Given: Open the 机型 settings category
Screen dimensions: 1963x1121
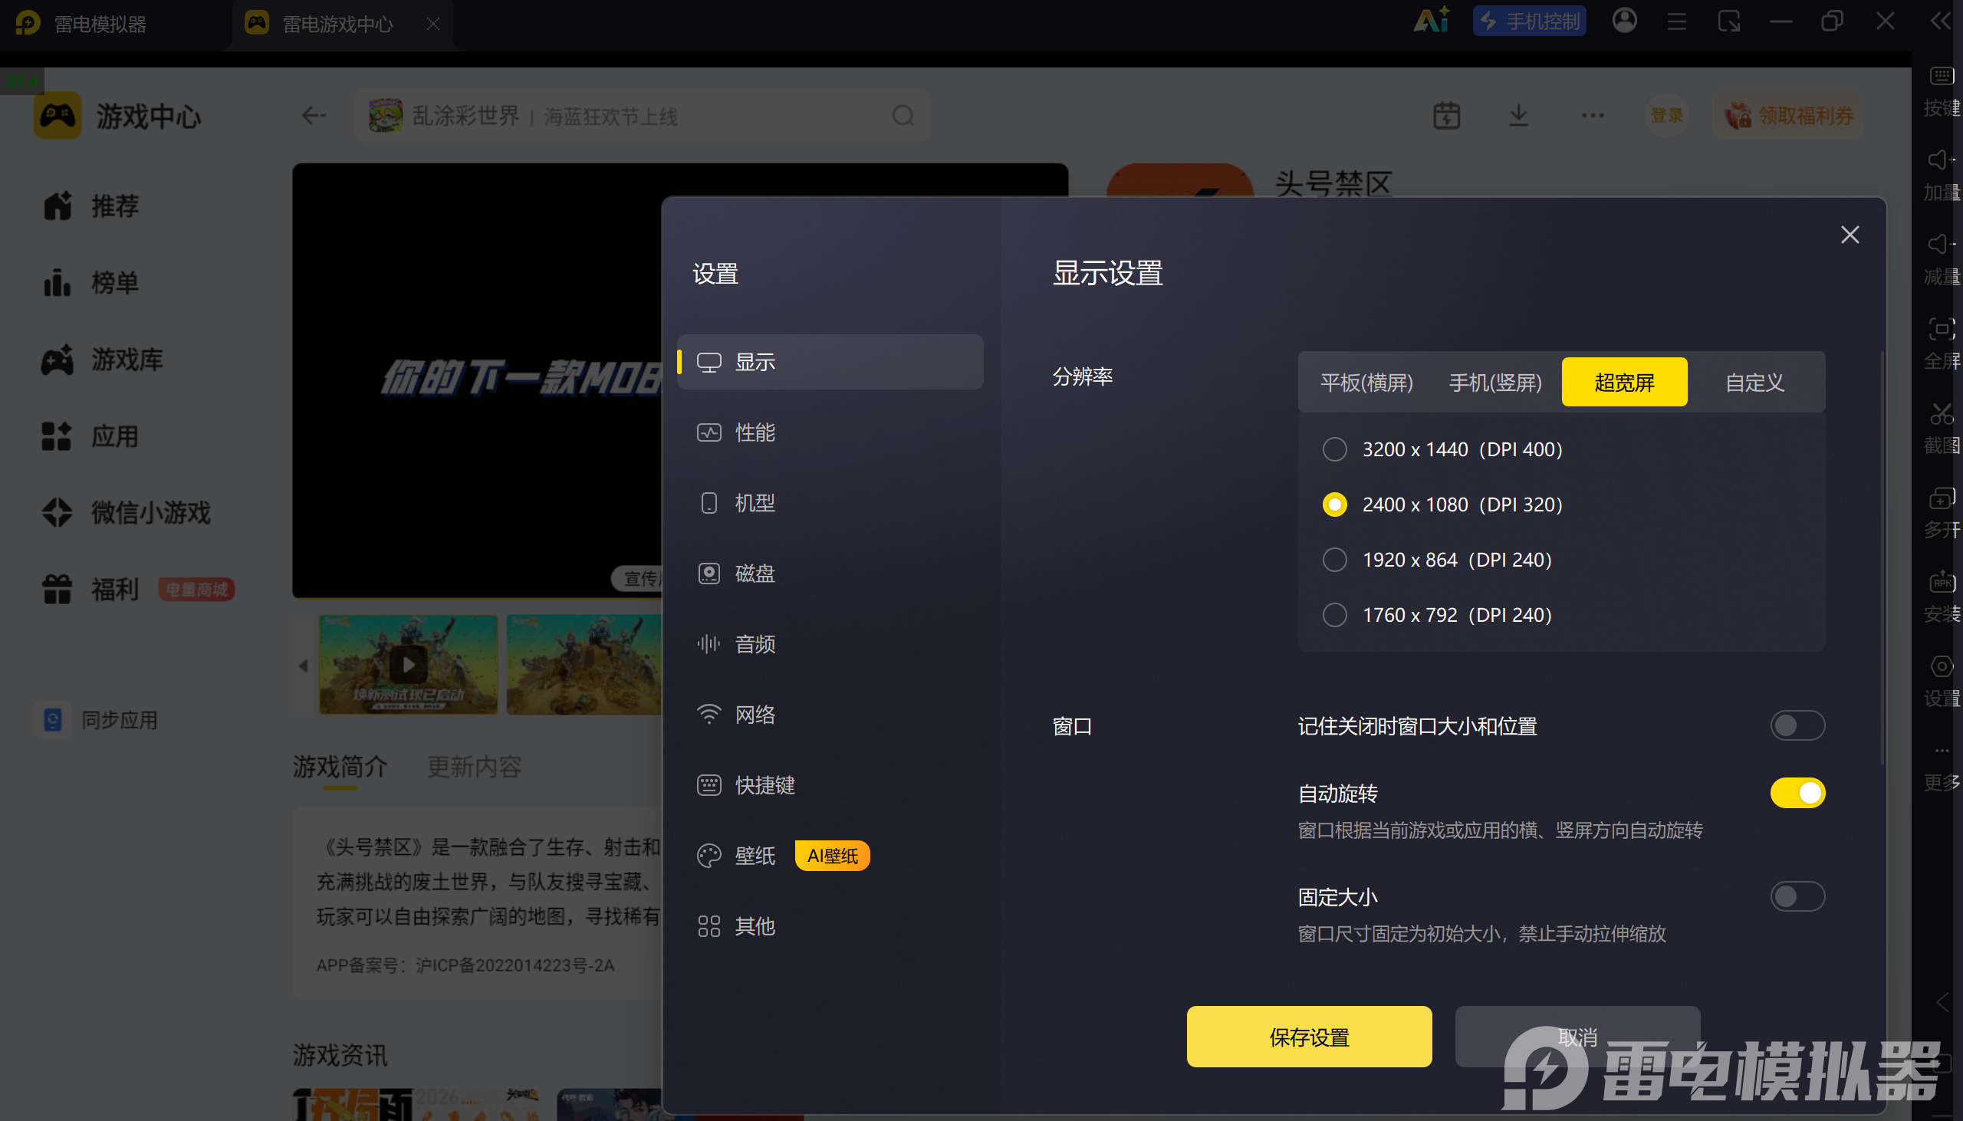Looking at the screenshot, I should point(830,503).
